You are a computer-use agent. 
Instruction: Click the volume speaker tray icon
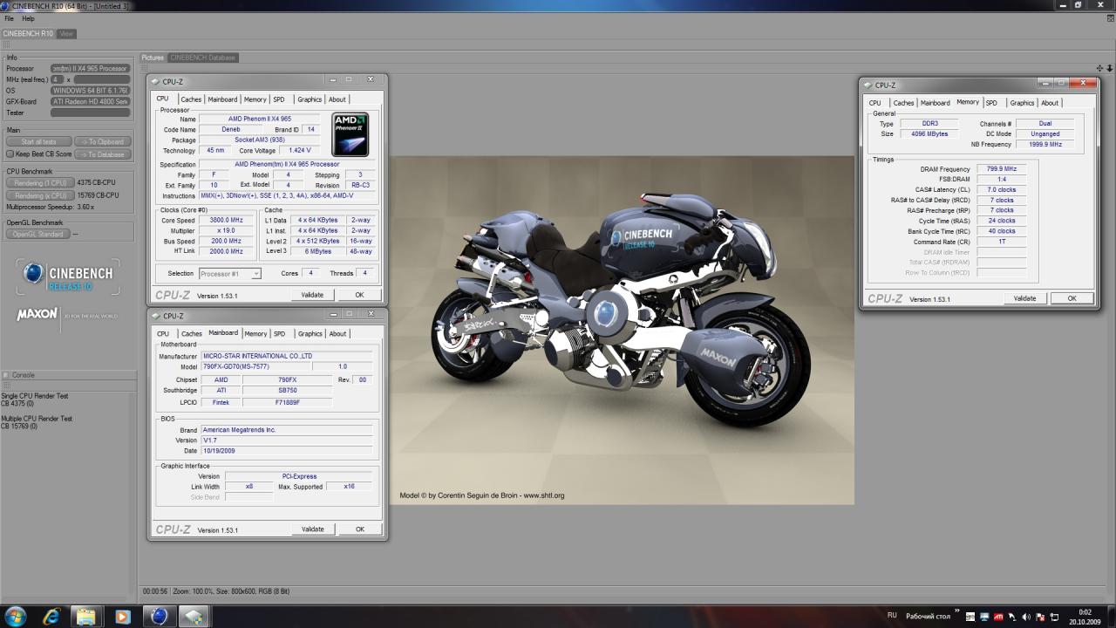pyautogui.click(x=1024, y=617)
